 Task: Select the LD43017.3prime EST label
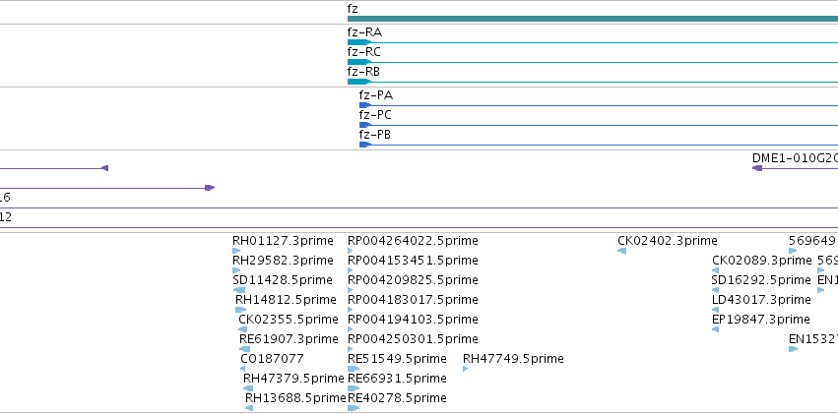[761, 300]
